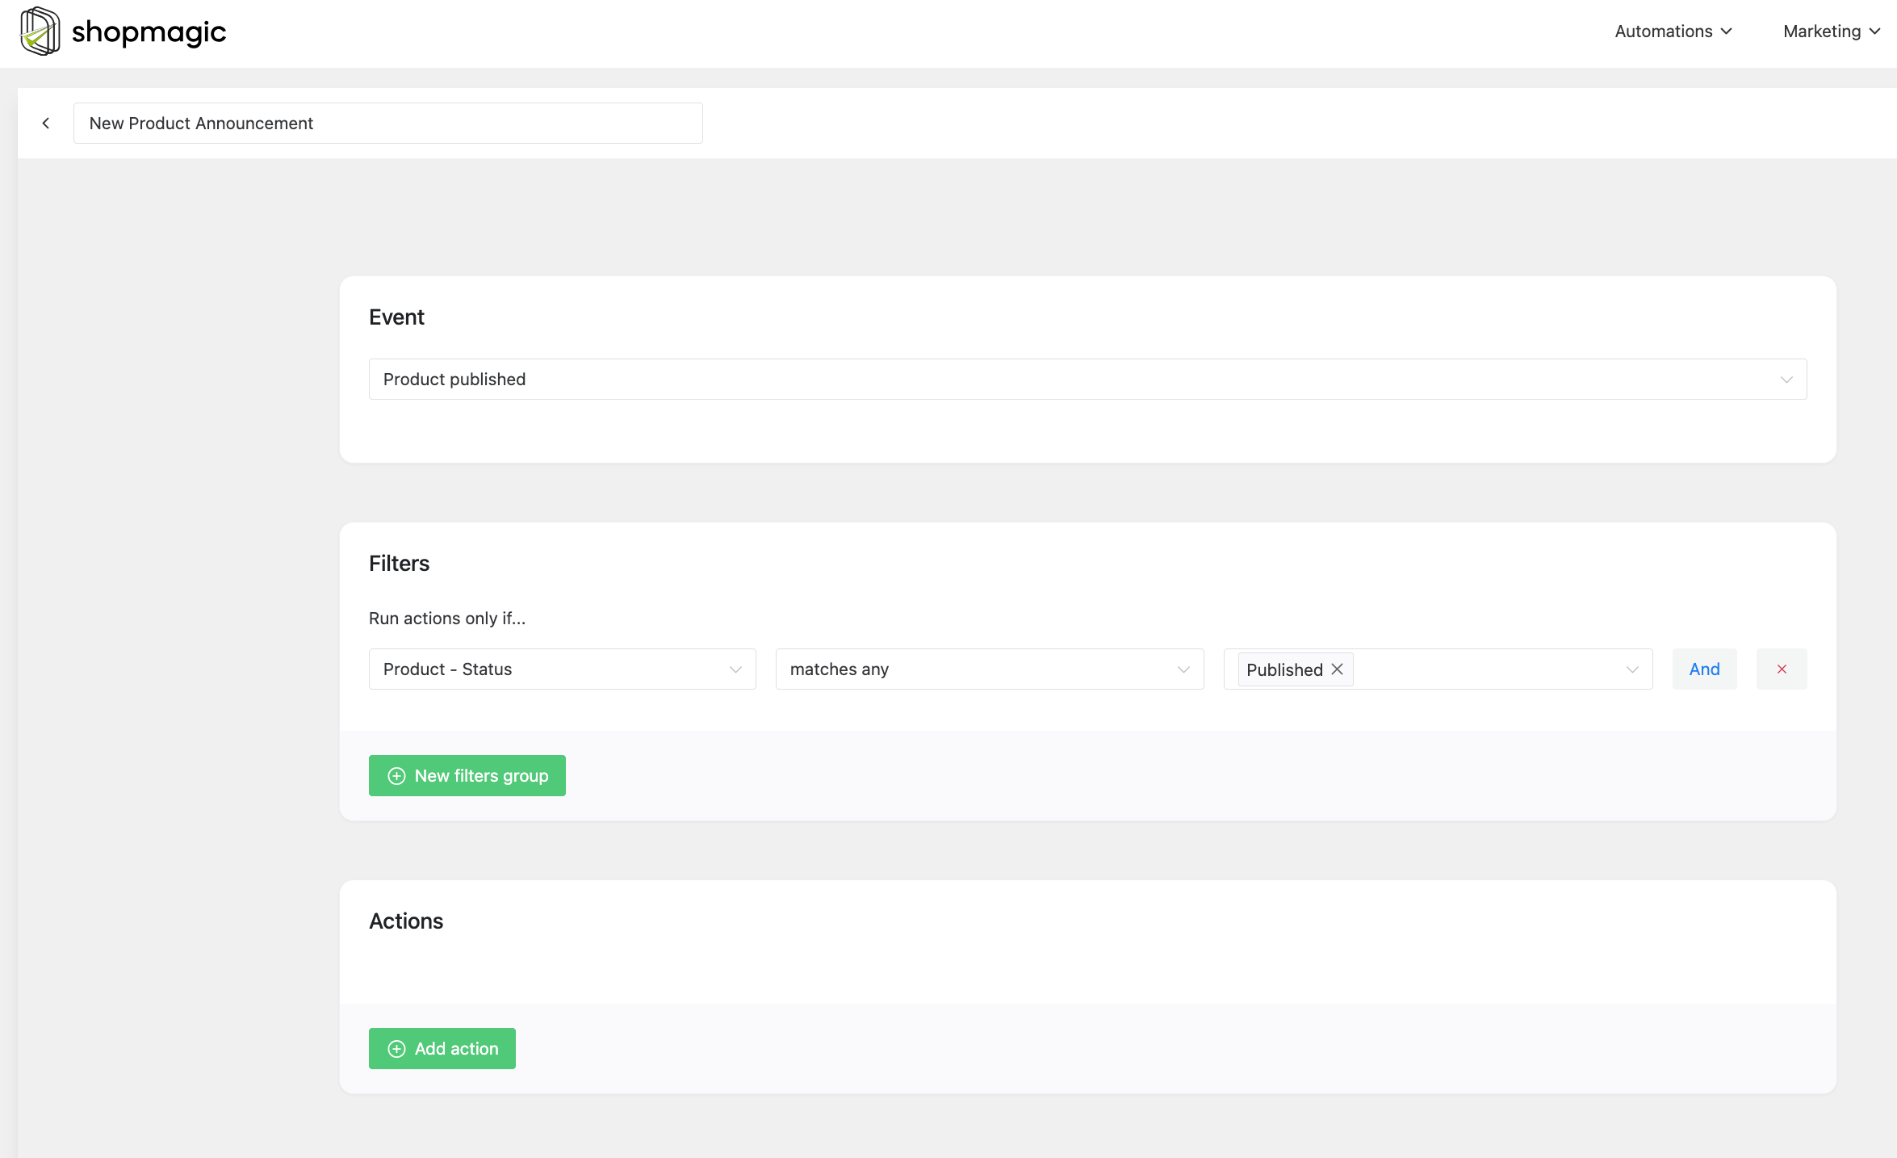This screenshot has height=1158, width=1897.
Task: Click the Filters section heading
Action: point(399,563)
